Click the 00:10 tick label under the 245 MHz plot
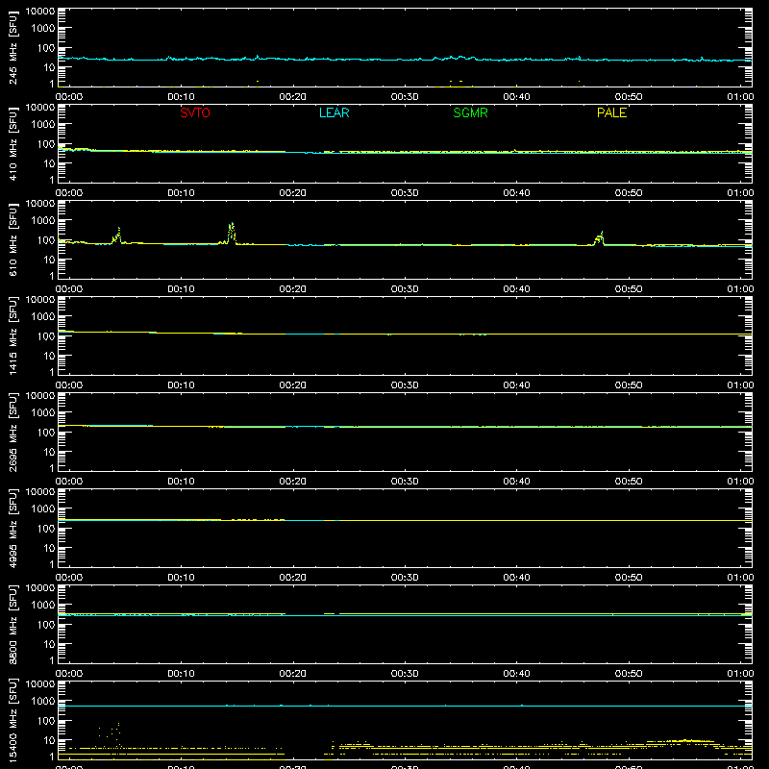 click(181, 97)
